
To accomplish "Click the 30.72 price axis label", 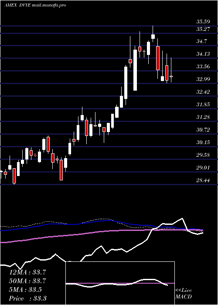I will (203, 130).
